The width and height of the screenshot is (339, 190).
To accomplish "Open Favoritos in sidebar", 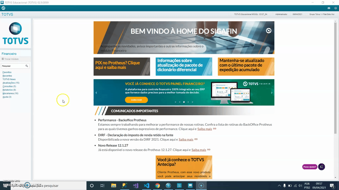I will (x=7, y=72).
